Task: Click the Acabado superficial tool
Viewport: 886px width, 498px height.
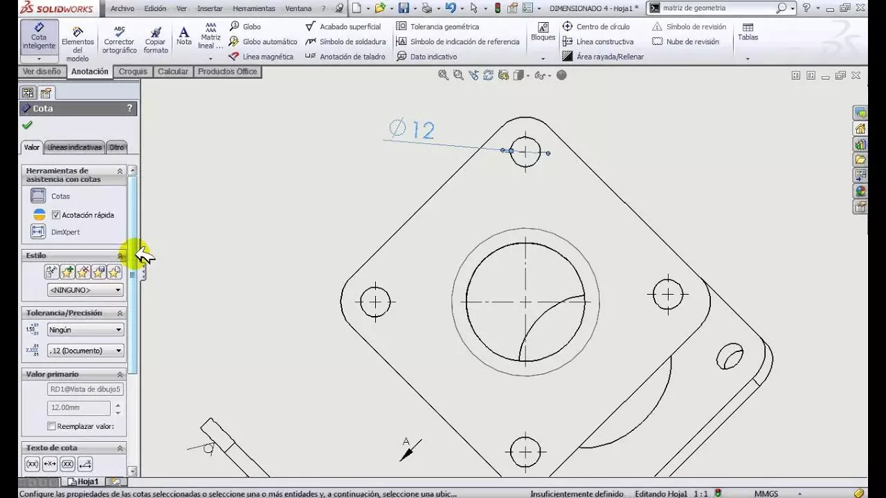Action: tap(343, 26)
